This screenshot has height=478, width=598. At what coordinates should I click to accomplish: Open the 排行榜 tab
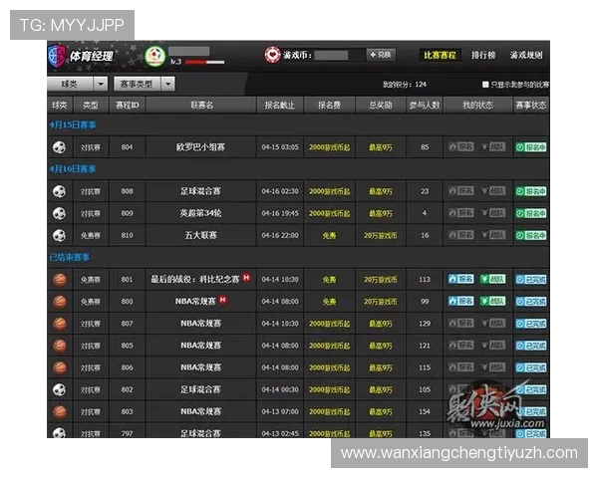483,56
